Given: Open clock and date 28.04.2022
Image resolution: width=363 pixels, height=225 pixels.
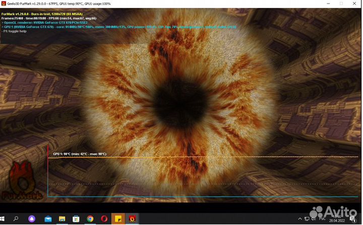Looking at the screenshot, I should click(337, 219).
